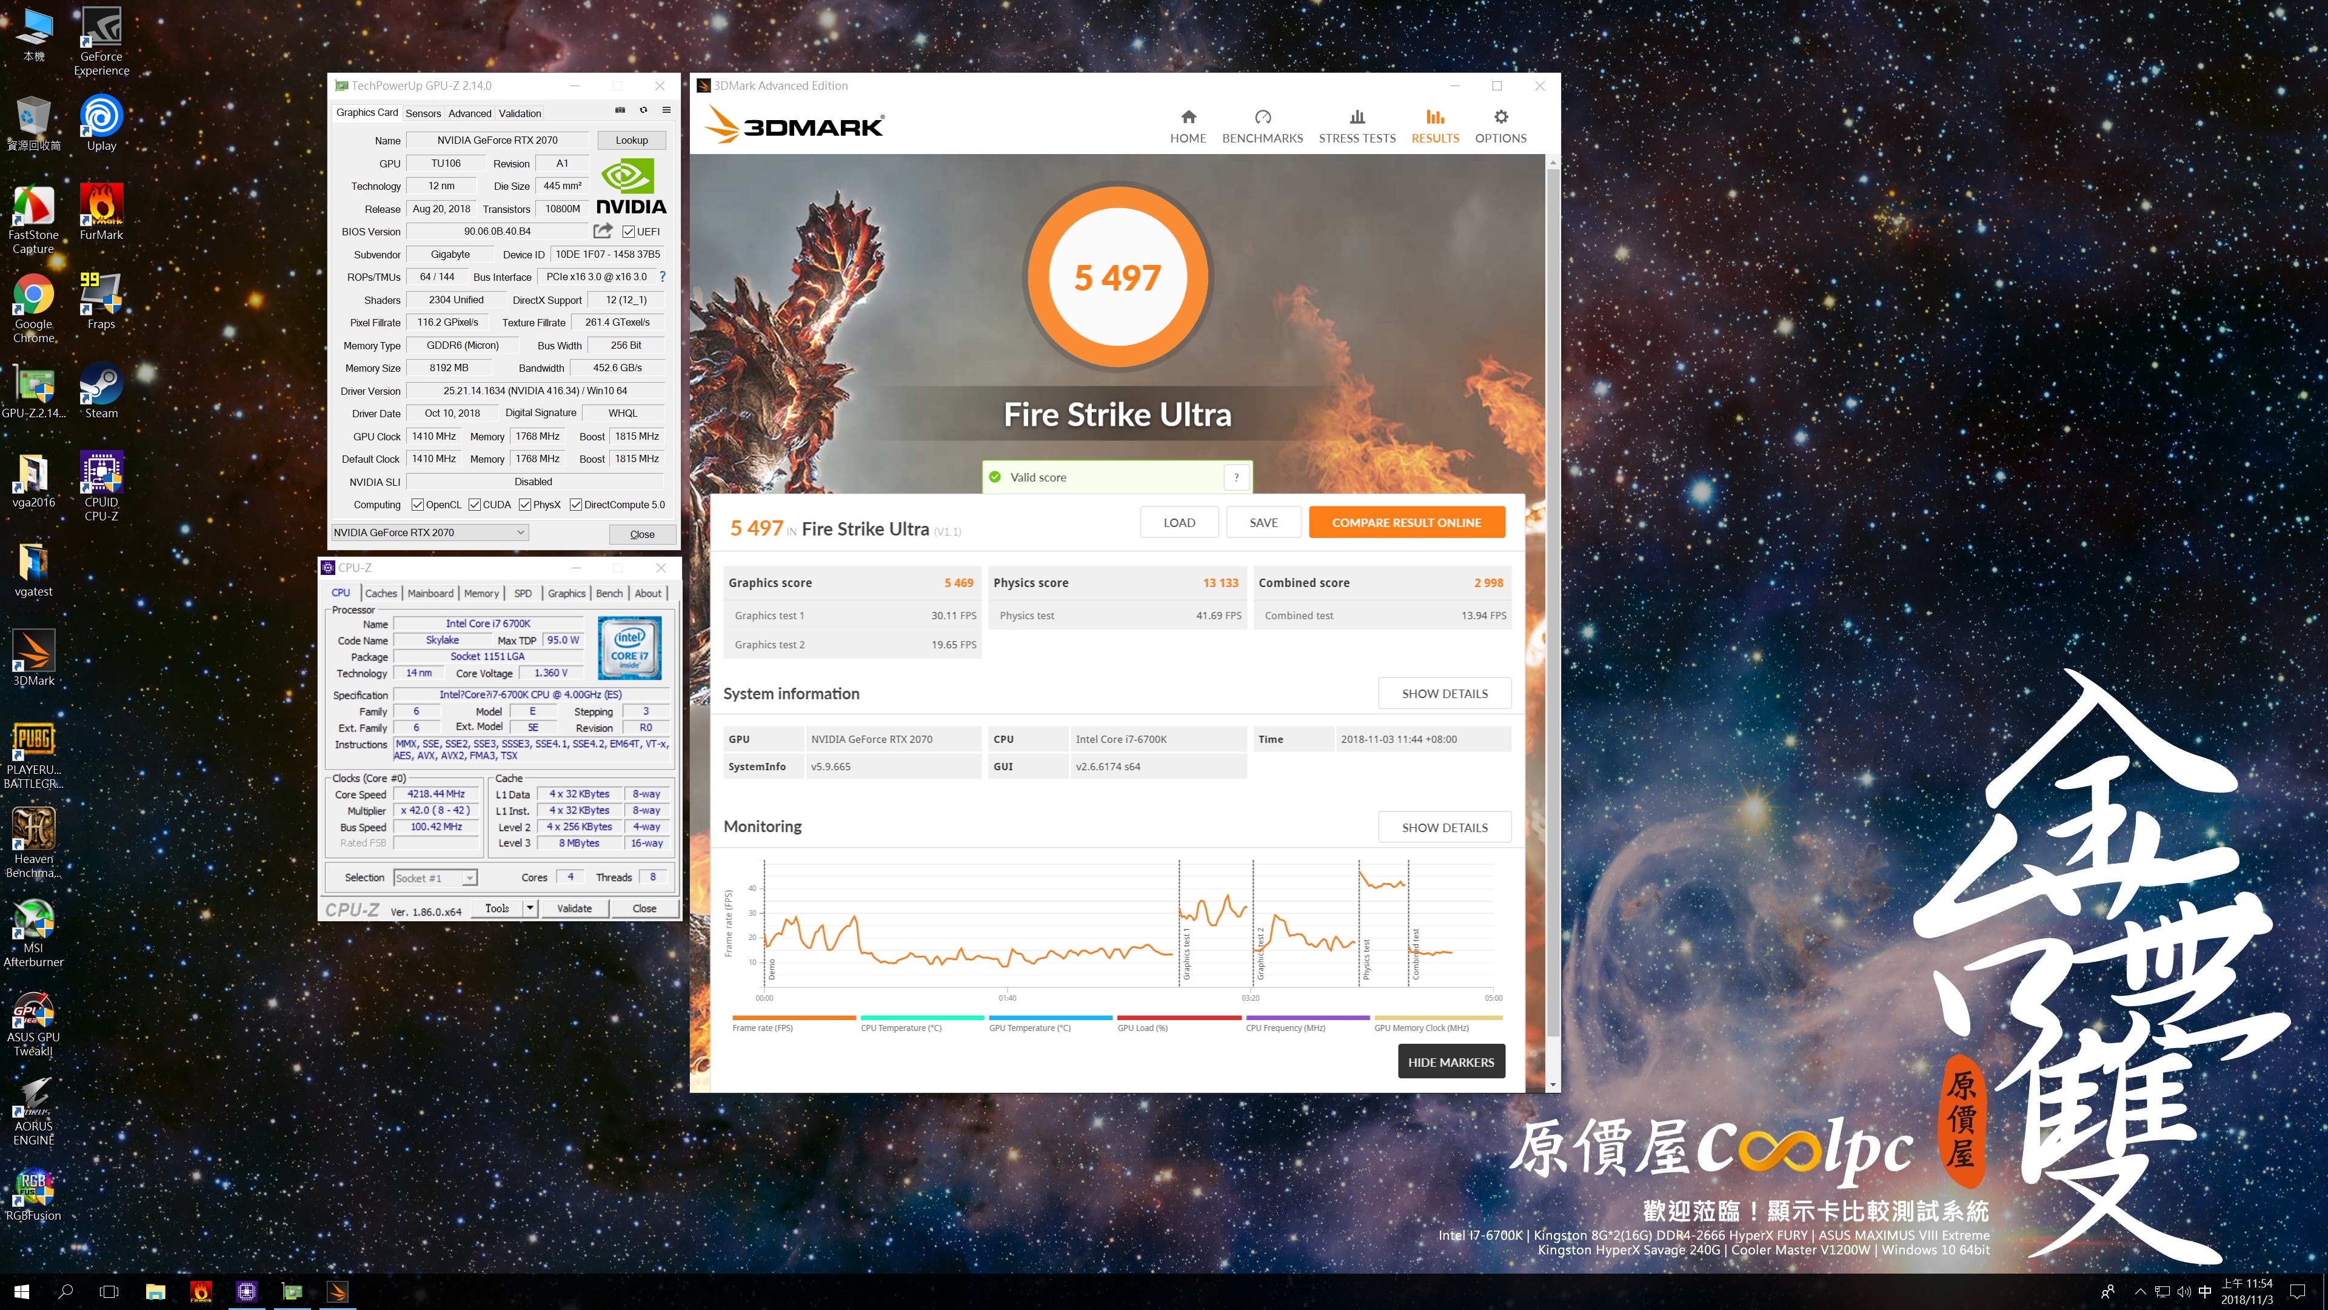
Task: Launch Google Chrome from desktop
Action: tap(33, 308)
